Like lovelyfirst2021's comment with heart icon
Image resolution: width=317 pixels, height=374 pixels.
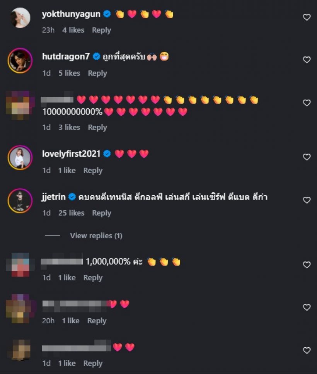point(307,157)
